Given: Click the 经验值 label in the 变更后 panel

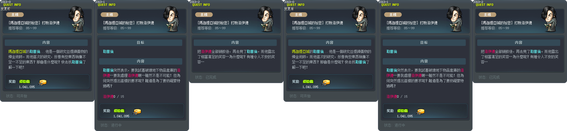Looking at the screenshot, I should pos(308,82).
